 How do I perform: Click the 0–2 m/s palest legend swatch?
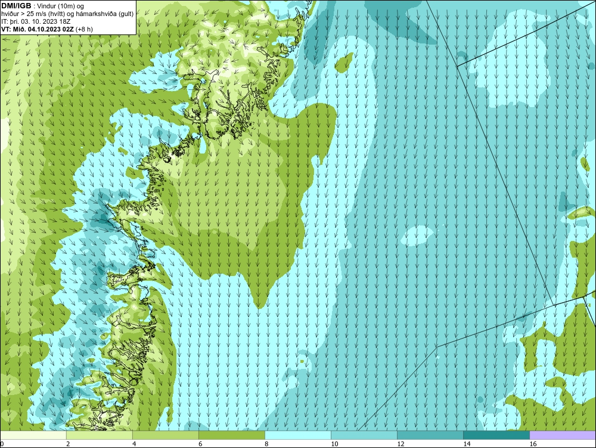pyautogui.click(x=33, y=435)
